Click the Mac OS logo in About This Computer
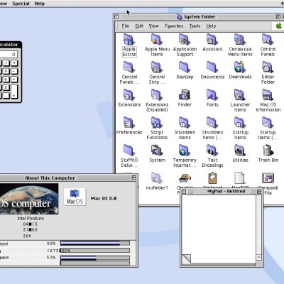Screen dimensions: 284x284 click(75, 197)
